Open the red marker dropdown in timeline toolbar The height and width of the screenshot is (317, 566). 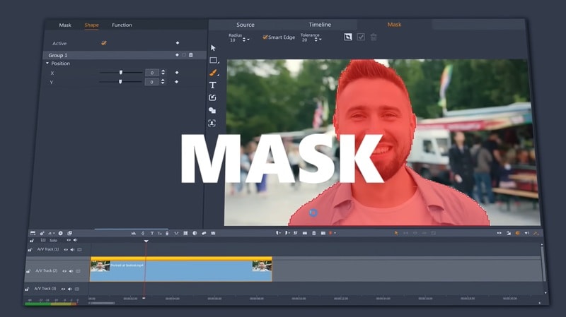(335, 233)
